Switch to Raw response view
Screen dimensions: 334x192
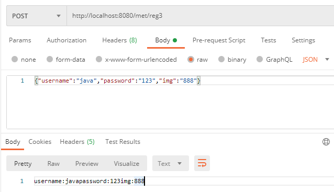[x=53, y=163]
